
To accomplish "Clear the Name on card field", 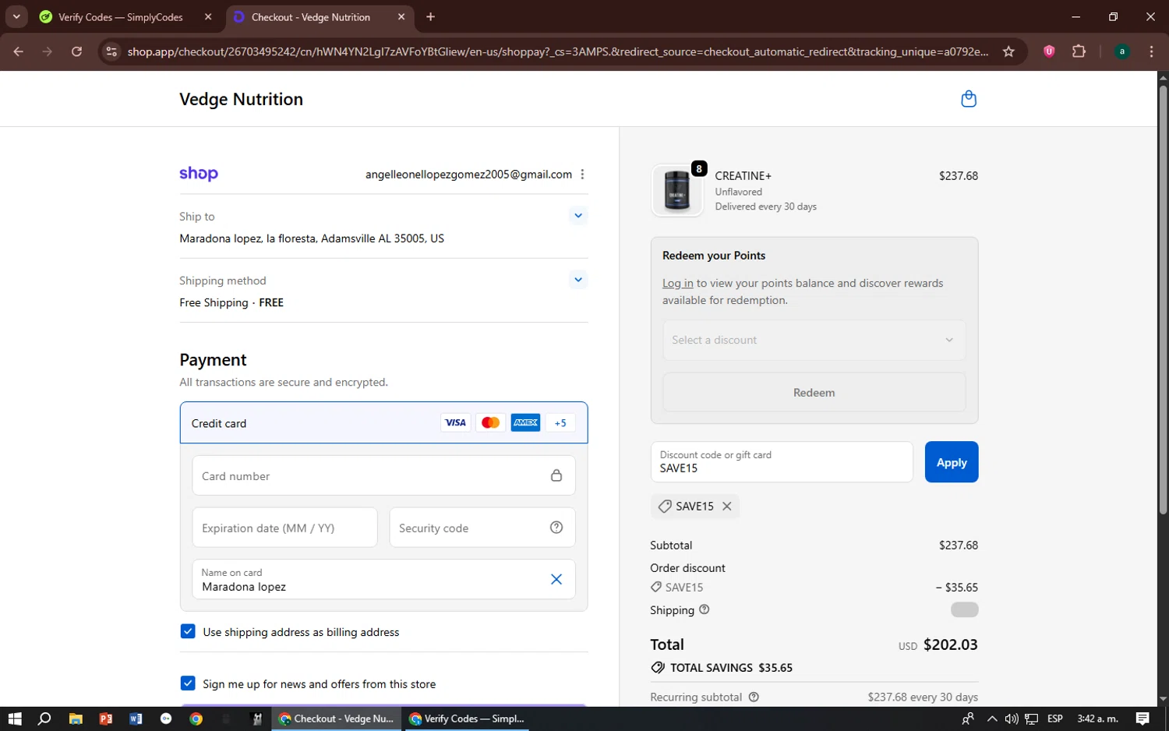I will coord(556,579).
